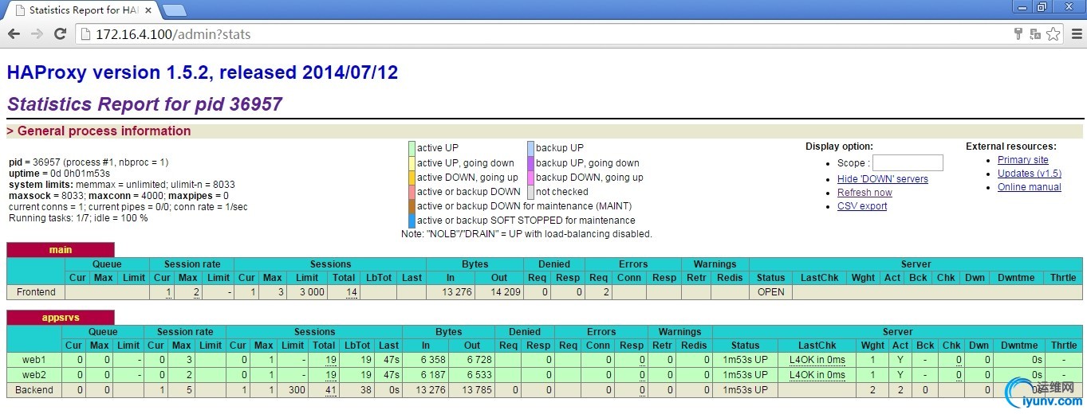Screen dimensions: 1087x414
Task: Open the Primary site link
Action: (1022, 160)
